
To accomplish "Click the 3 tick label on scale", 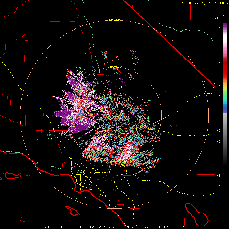I will click(220, 74).
